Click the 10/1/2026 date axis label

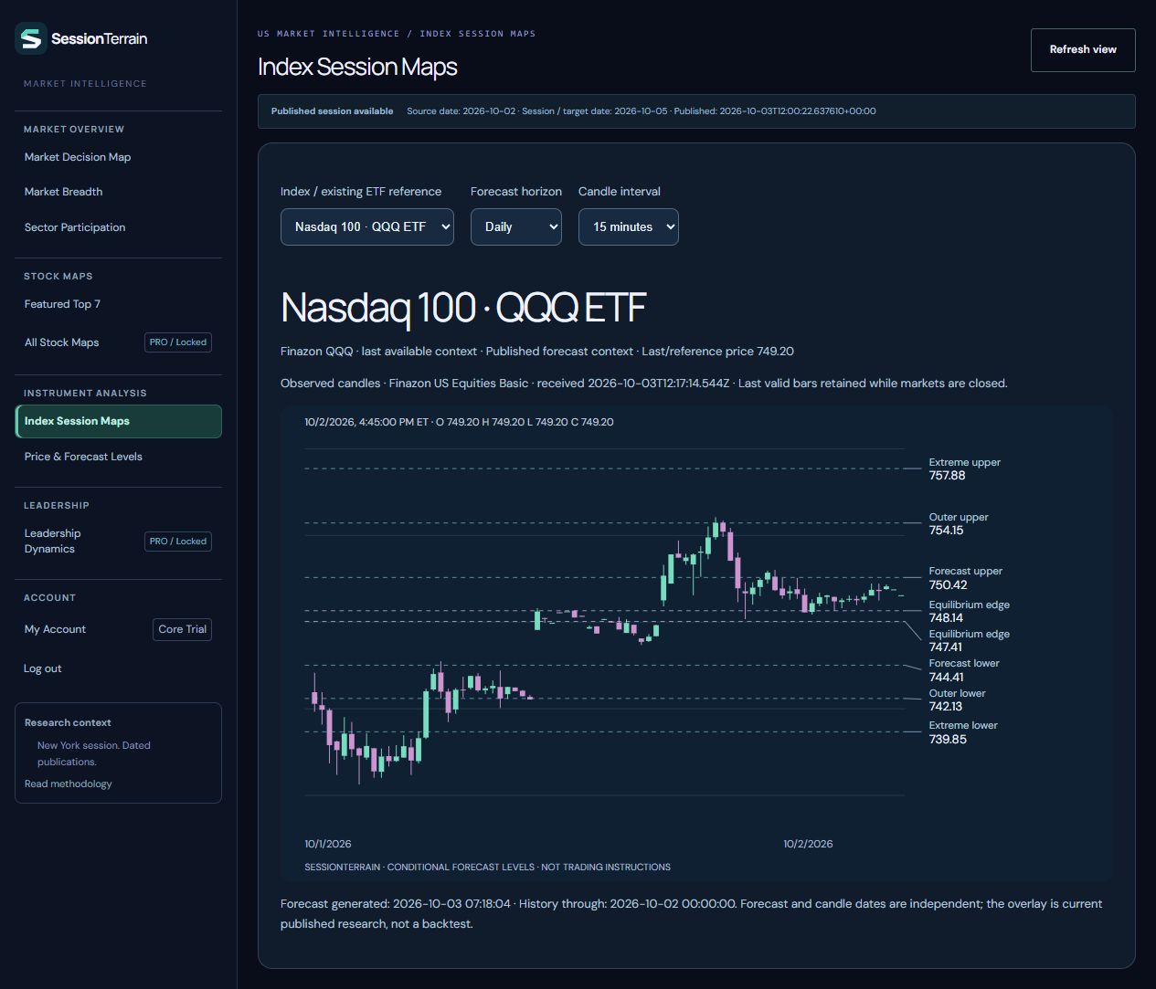point(328,844)
